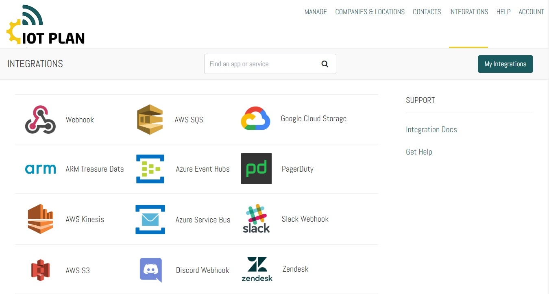Screen dimensions: 549x294
Task: Open the Contacts section
Action: [427, 12]
